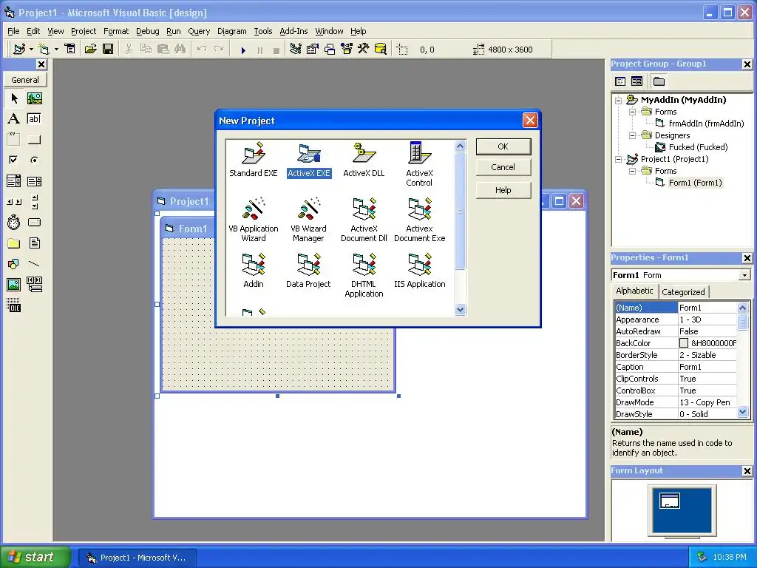Select ActiveX Document Exe icon
Viewport: 757px width, 568px height.
pyautogui.click(x=419, y=219)
